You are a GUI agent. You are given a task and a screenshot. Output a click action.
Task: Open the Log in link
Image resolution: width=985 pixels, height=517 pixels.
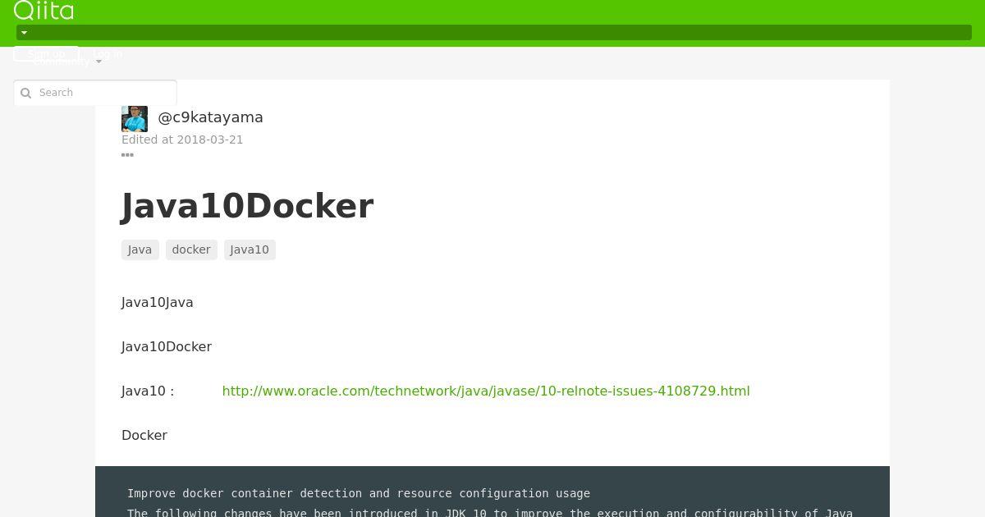108,54
